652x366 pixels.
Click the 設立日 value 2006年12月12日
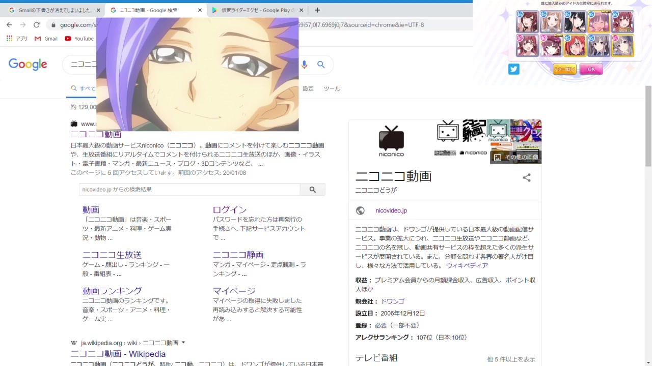[402, 313]
